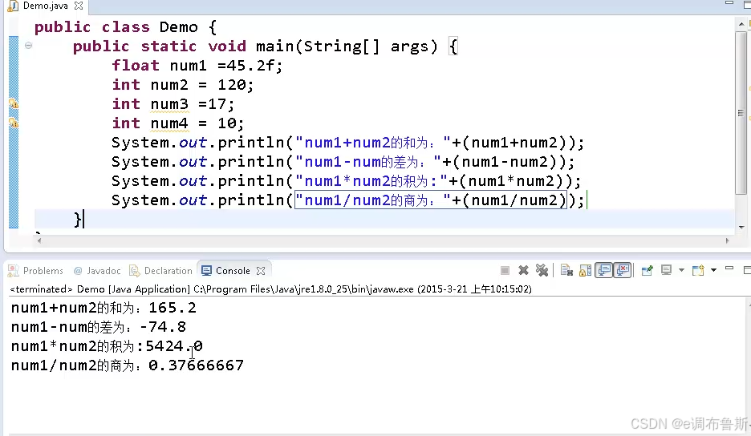Click console output line '5424.0'
Image resolution: width=751 pixels, height=436 pixels.
(107, 346)
